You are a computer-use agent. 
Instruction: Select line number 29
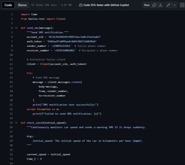click(x=11, y=141)
